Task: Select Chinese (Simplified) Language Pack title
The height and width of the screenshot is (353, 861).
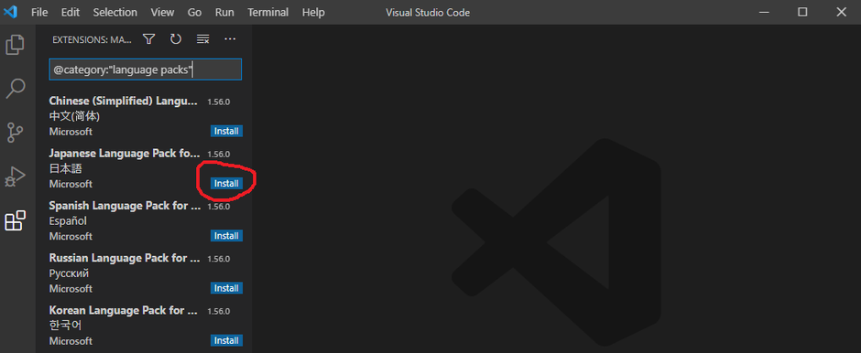Action: [x=123, y=101]
